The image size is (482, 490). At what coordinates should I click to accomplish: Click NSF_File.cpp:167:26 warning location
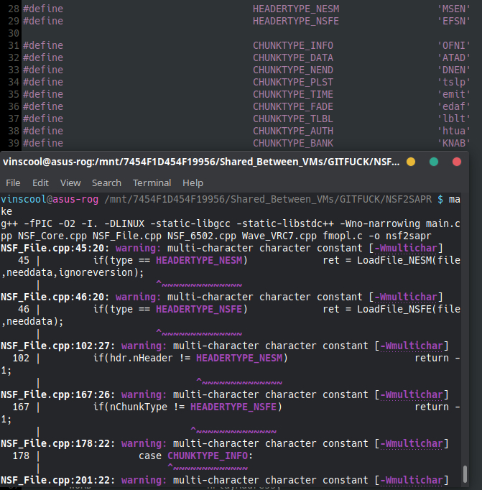(x=57, y=394)
